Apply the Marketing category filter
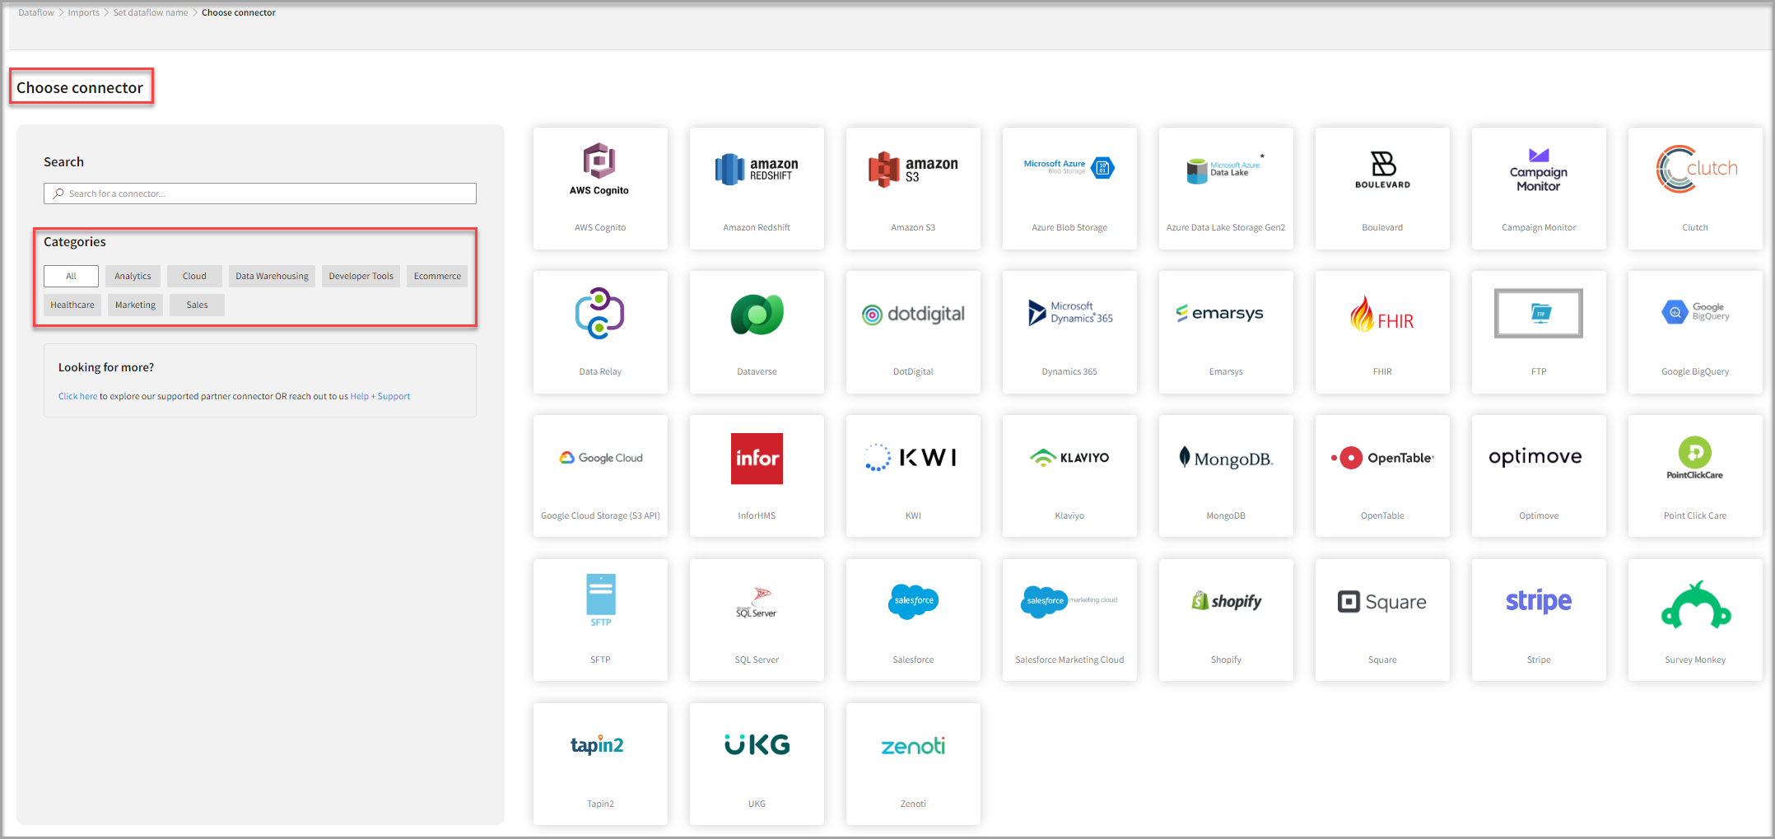Image resolution: width=1775 pixels, height=839 pixels. click(x=135, y=305)
